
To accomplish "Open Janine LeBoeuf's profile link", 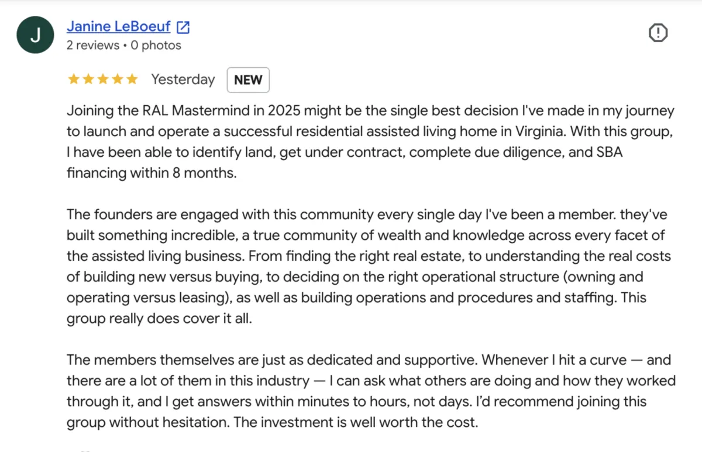I will (x=119, y=26).
